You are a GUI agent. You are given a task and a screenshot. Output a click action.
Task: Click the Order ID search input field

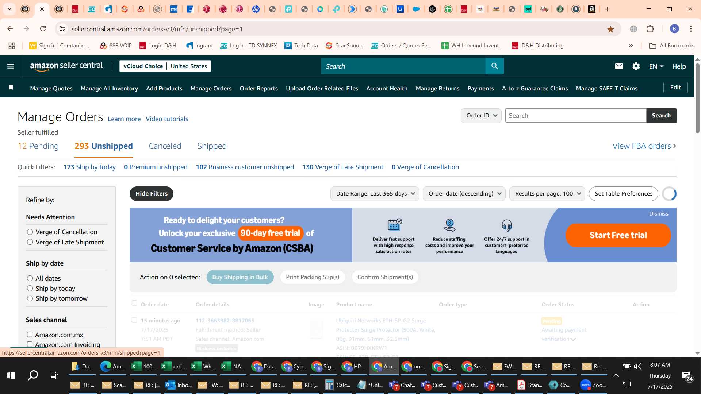click(576, 116)
